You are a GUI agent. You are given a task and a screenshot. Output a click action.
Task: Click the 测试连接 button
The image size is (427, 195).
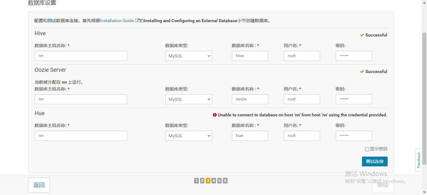[375, 161]
